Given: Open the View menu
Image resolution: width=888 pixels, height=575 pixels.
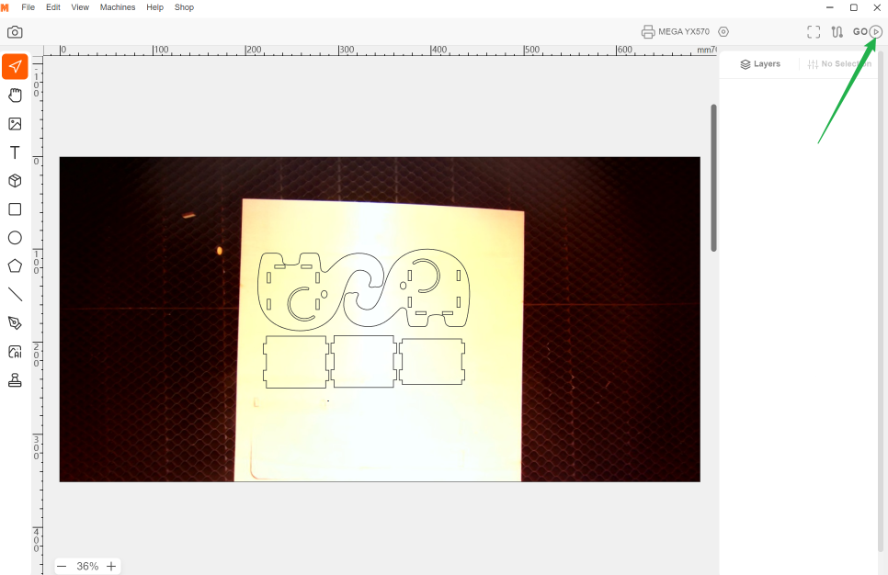Looking at the screenshot, I should pyautogui.click(x=80, y=7).
